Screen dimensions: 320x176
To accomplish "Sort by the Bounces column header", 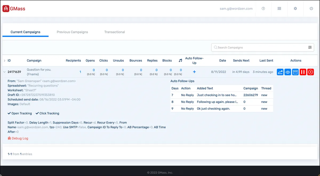I will [136, 60].
